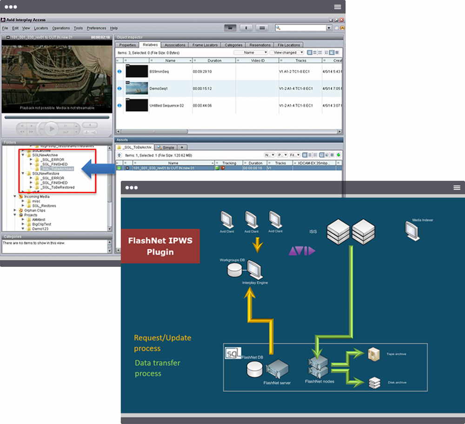Open the Tools menu

[78, 28]
